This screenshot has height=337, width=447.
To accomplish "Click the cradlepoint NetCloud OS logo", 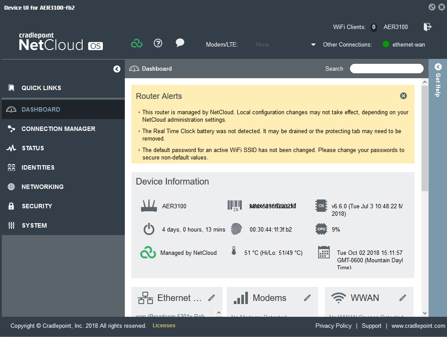I will coord(61,42).
